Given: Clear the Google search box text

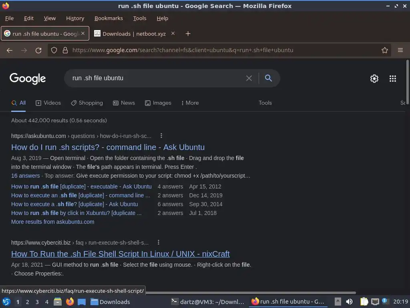Looking at the screenshot, I should point(249,78).
